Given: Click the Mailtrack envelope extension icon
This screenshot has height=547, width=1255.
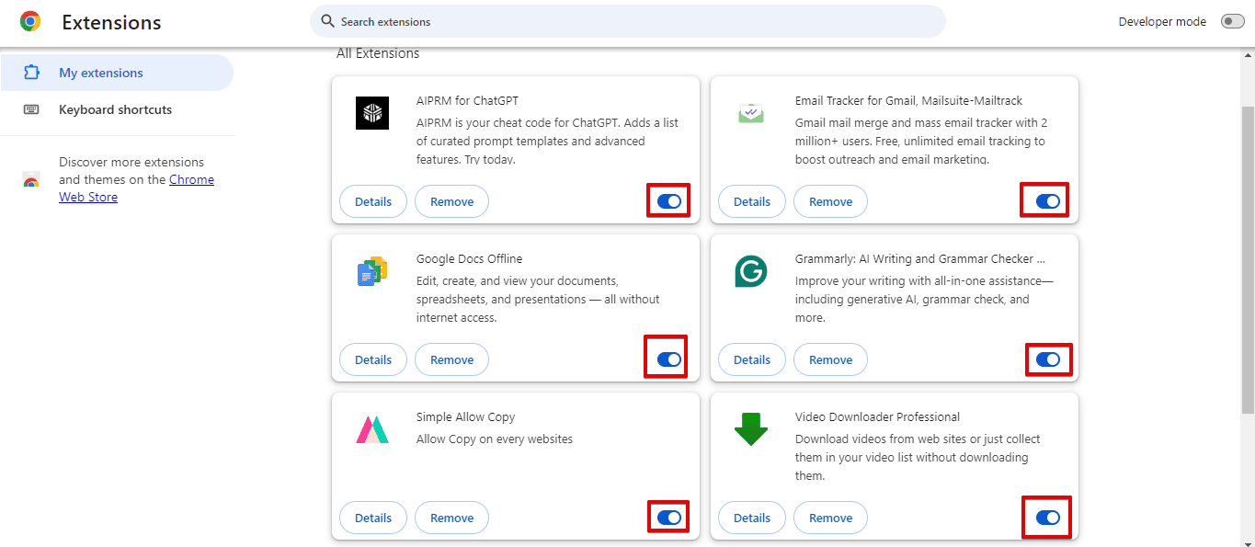Looking at the screenshot, I should click(751, 113).
